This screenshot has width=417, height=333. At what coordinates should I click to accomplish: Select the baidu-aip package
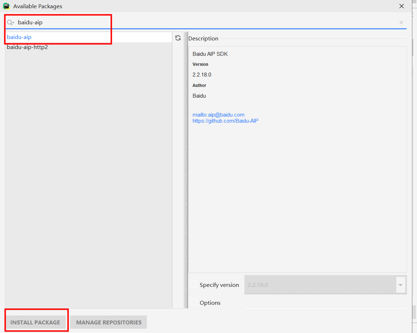[89, 37]
